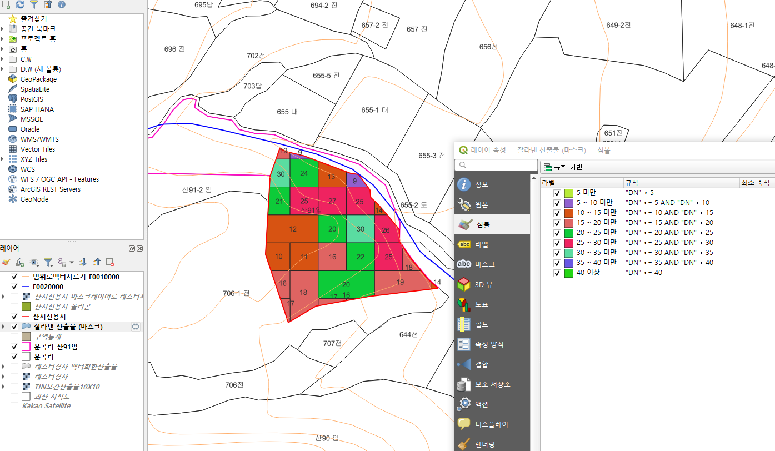Screen dimensions: 775x451
Task: Toggle 운곡리_산91임 layer checkbox
Action: pos(14,347)
